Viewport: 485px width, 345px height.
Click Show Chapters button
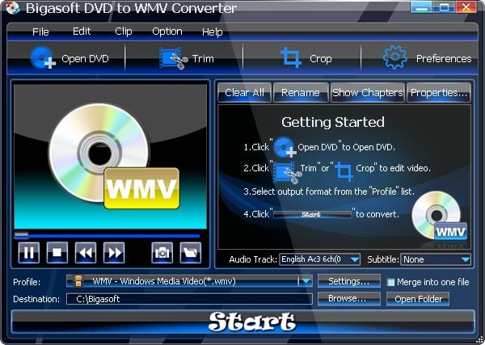[368, 92]
